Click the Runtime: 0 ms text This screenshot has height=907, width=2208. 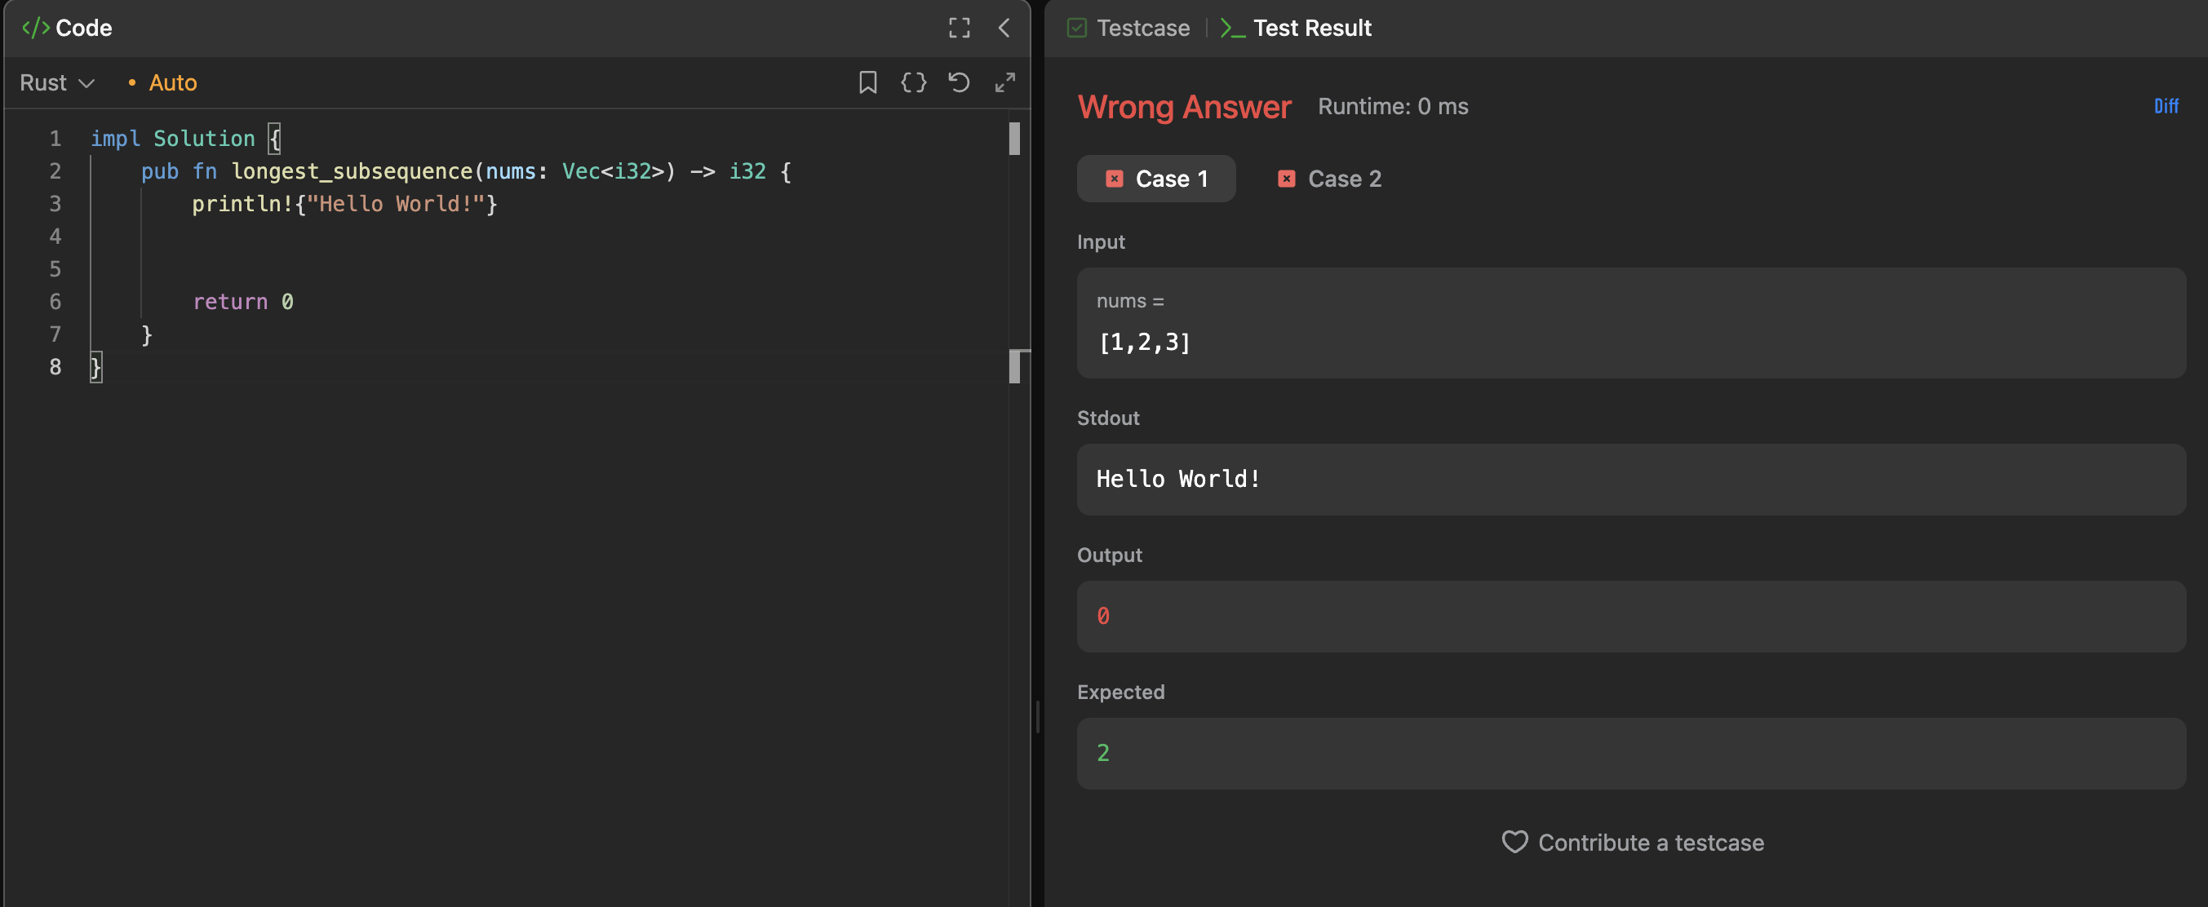pyautogui.click(x=1393, y=106)
